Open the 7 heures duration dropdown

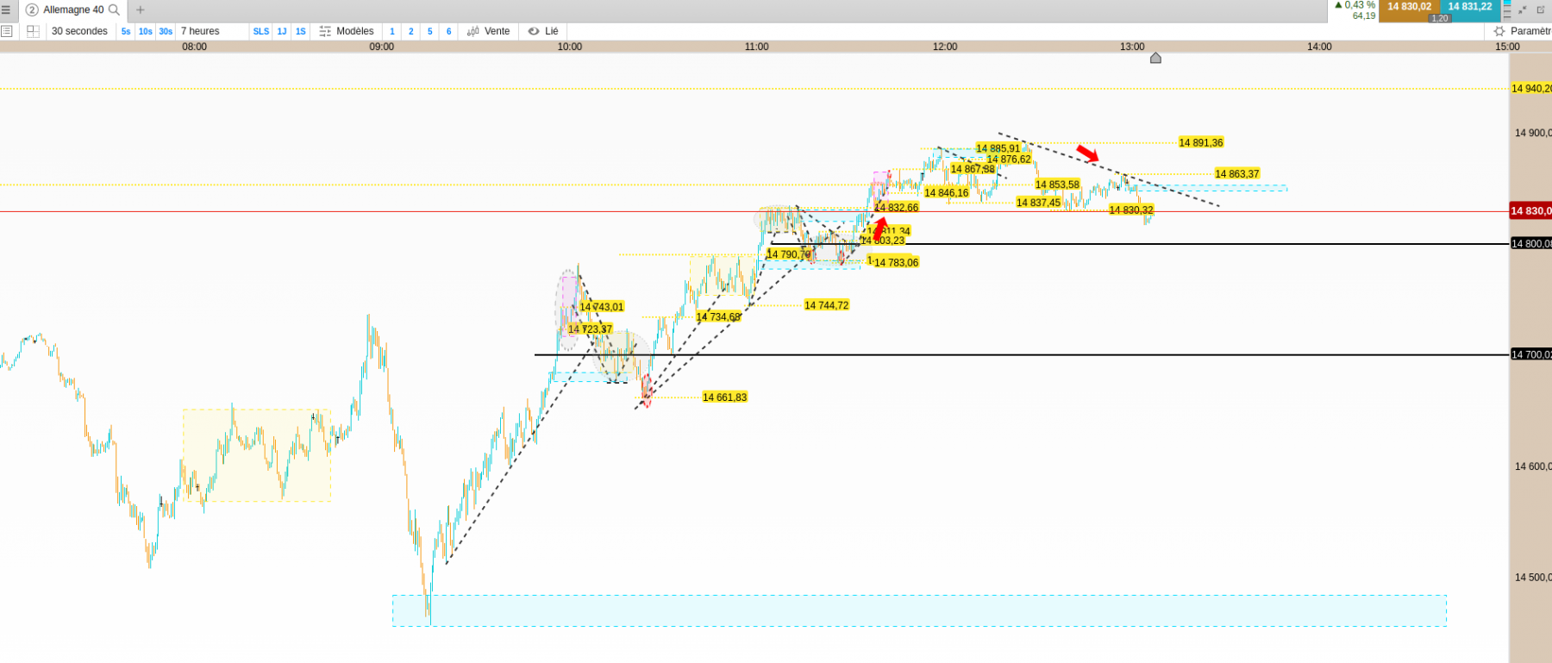tap(200, 31)
